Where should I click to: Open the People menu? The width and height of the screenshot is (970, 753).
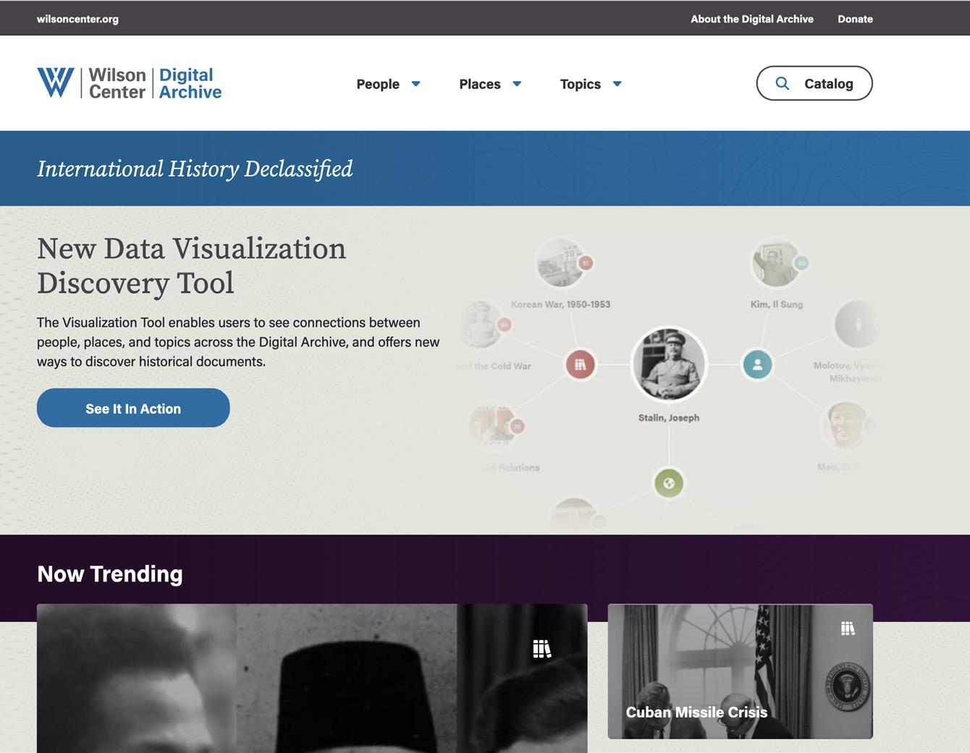(x=378, y=84)
